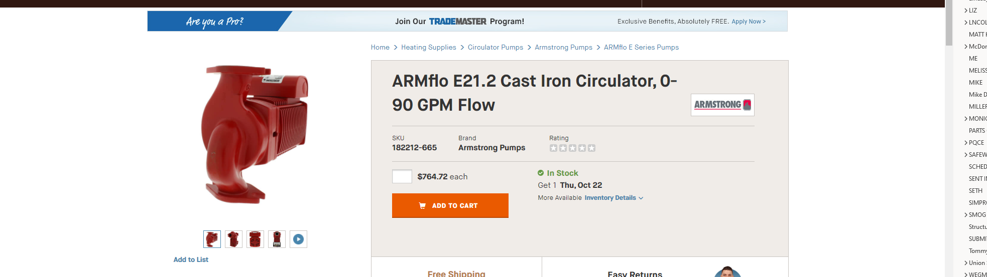Go to Circulator Pumps breadcrumb

point(495,47)
